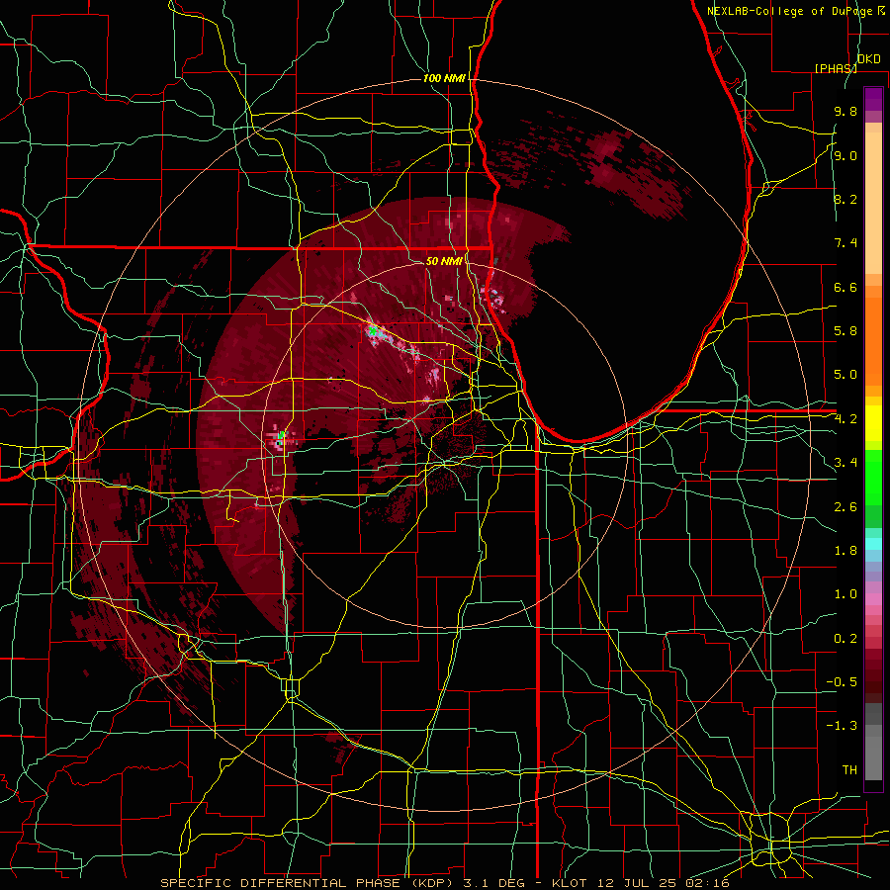Pick the orange segment of the color bar
Screen dimensions: 890x890
[873, 341]
